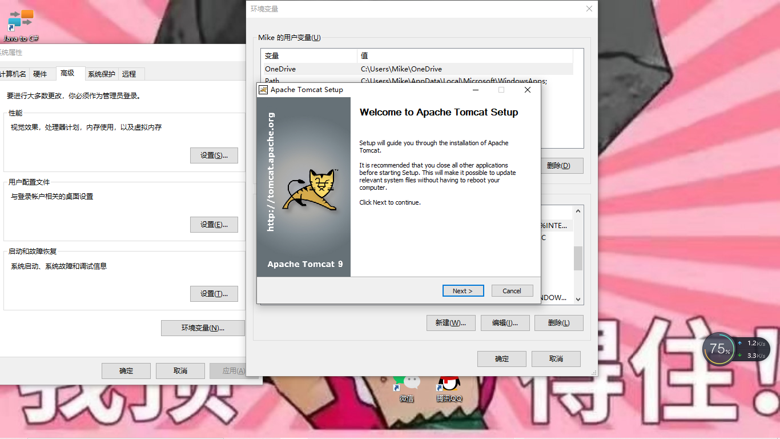Click the 变量 column header

(x=309, y=55)
